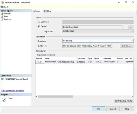Confirm the restore with OK
This screenshot has width=137, height=114.
(x=99, y=109)
